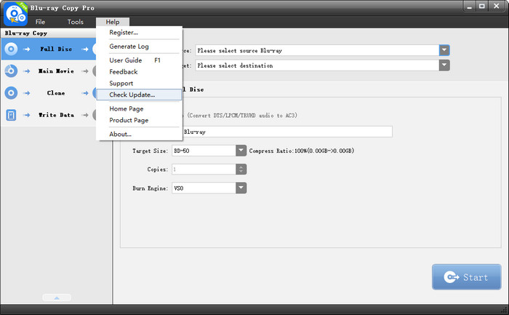This screenshot has width=509, height=315.
Task: Click Generate Log menu entry
Action: click(129, 47)
